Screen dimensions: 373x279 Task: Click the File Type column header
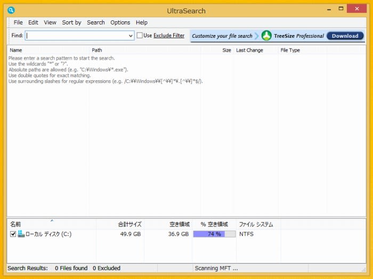click(290, 50)
